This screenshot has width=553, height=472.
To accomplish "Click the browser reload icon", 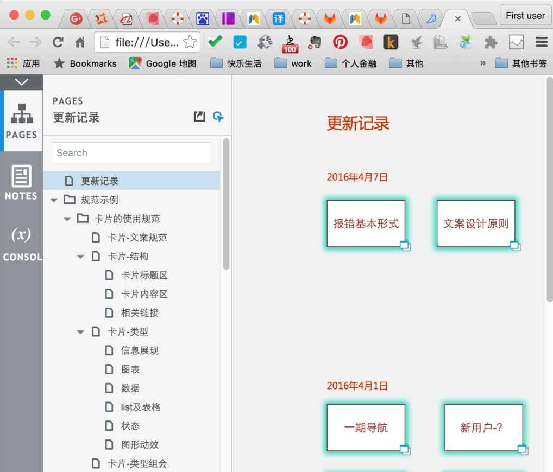I will 58,41.
